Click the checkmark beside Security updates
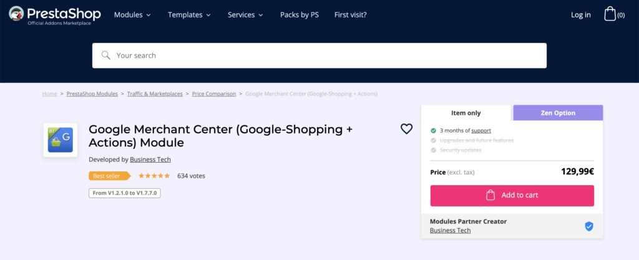 coord(433,150)
